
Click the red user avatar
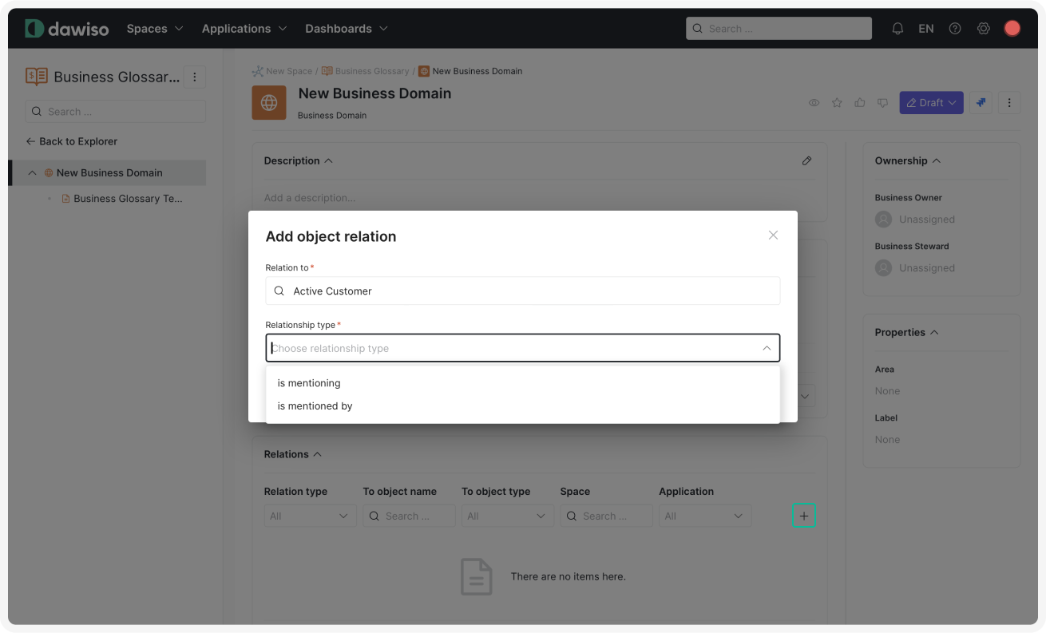point(1012,29)
